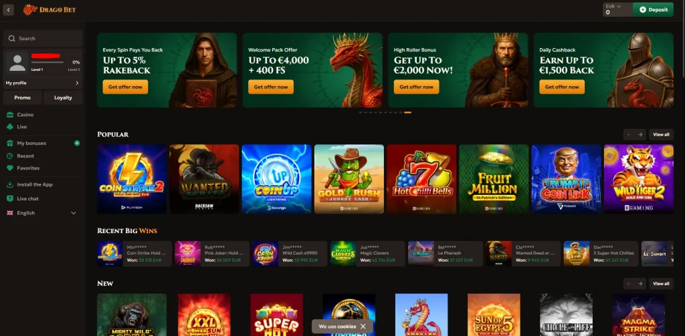Open the EUR currency dropdown
Screen dimensions: 685x336
click(617, 9)
